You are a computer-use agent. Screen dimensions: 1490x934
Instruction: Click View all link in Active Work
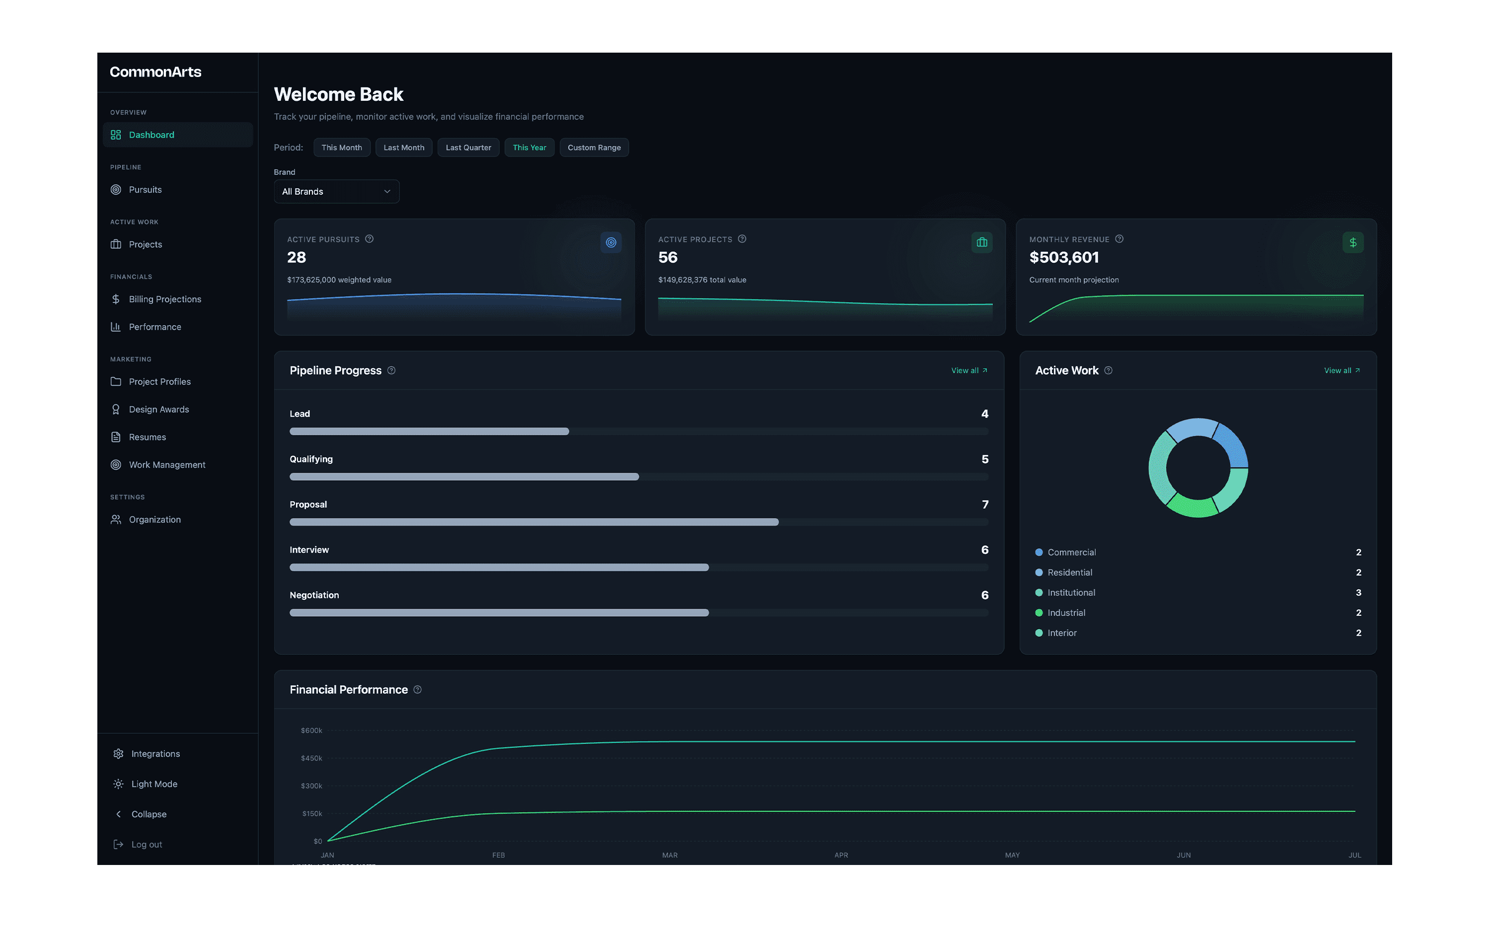point(1341,370)
